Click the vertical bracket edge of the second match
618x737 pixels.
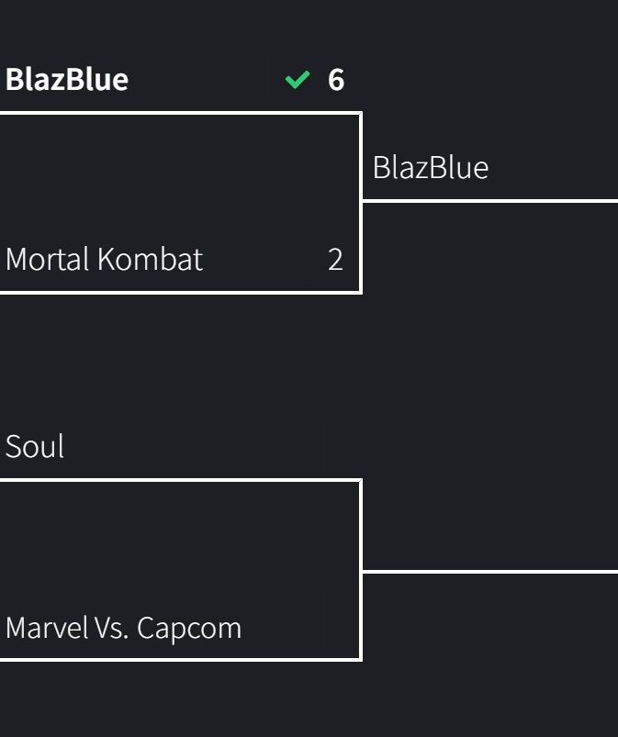(361, 570)
